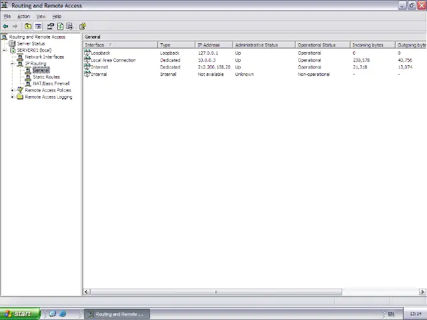This screenshot has width=427, height=320.
Task: Click the Non-operational status cell
Action: click(x=314, y=74)
